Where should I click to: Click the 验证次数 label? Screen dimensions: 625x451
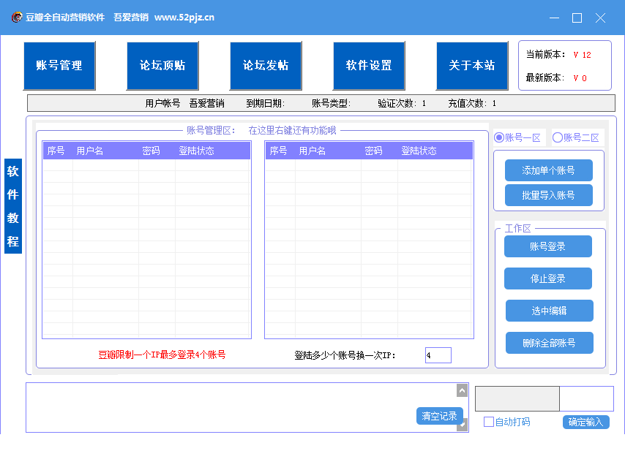pyautogui.click(x=397, y=104)
